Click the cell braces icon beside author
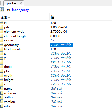The height and width of the screenshot is (109, 112). [x=1, y=97]
